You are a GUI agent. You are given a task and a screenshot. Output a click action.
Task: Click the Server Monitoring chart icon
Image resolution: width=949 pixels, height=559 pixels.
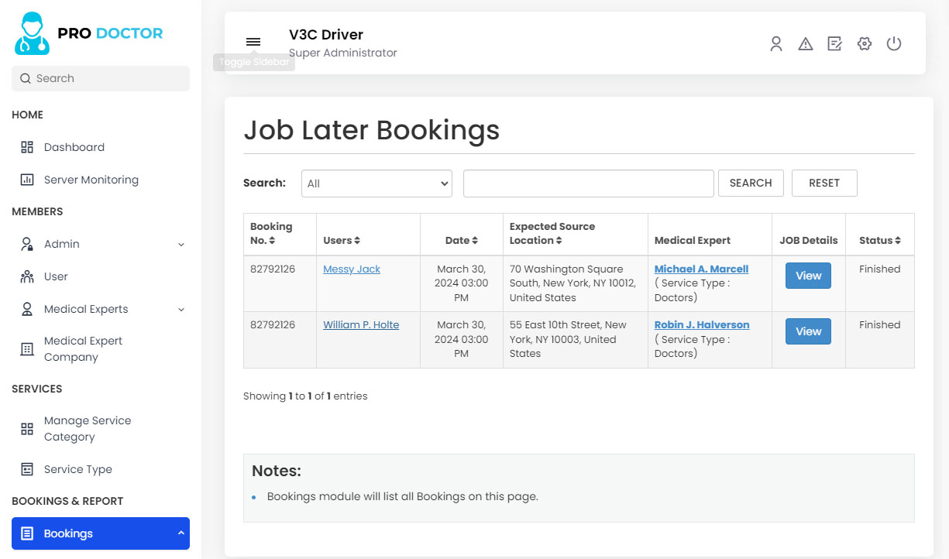click(x=26, y=180)
